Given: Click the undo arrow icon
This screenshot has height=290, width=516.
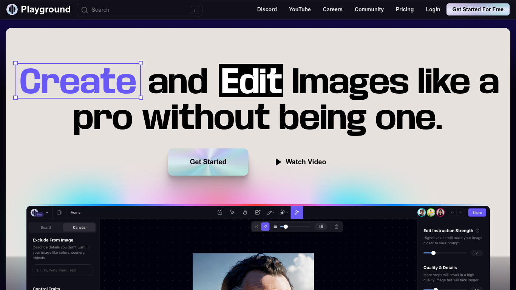Looking at the screenshot, I should click(453, 213).
